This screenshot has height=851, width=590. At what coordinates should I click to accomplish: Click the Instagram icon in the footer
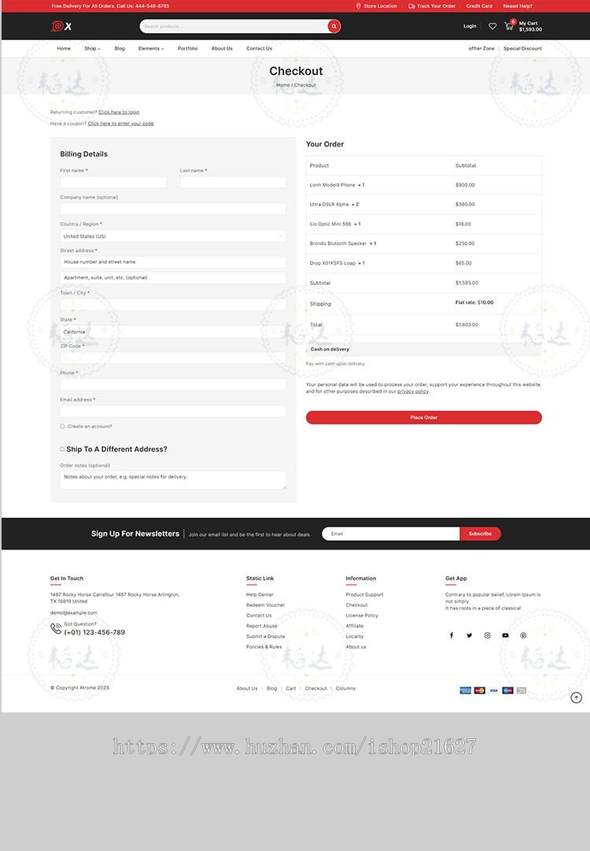tap(487, 635)
